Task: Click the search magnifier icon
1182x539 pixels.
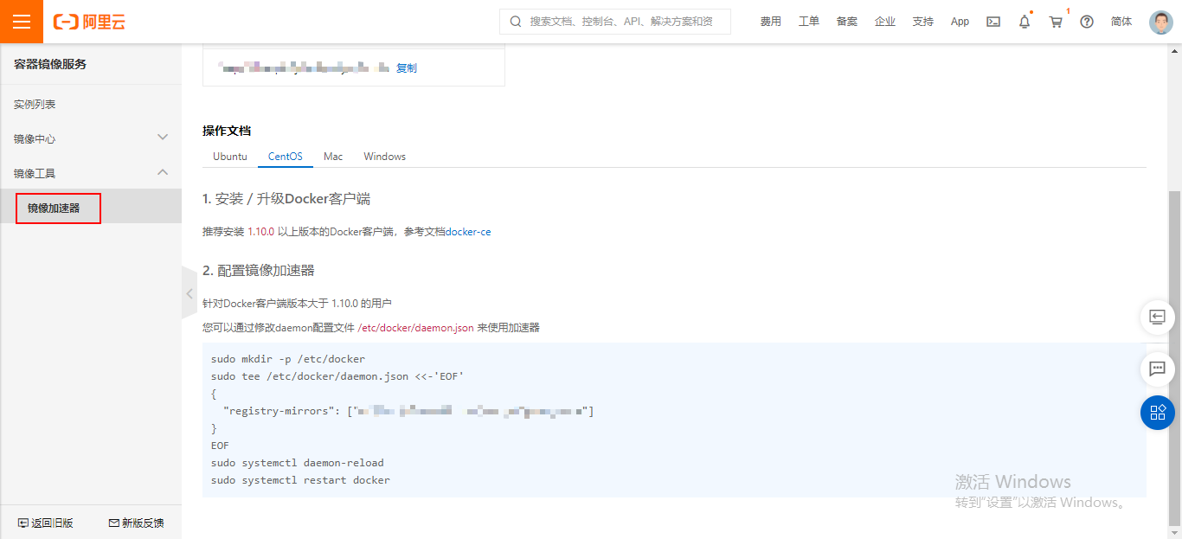Action: point(516,22)
